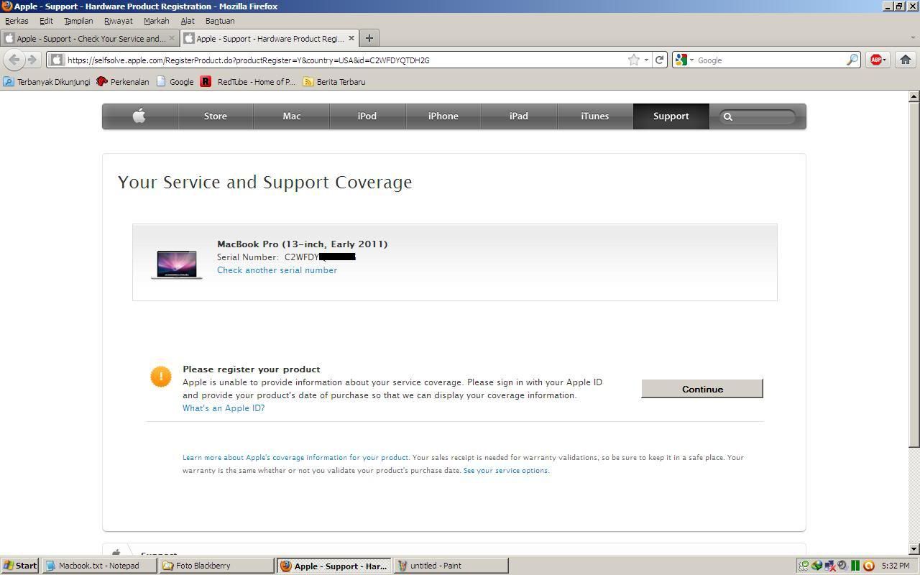Click the site identity icon in address bar
The width and height of the screenshot is (920, 575).
[x=56, y=60]
